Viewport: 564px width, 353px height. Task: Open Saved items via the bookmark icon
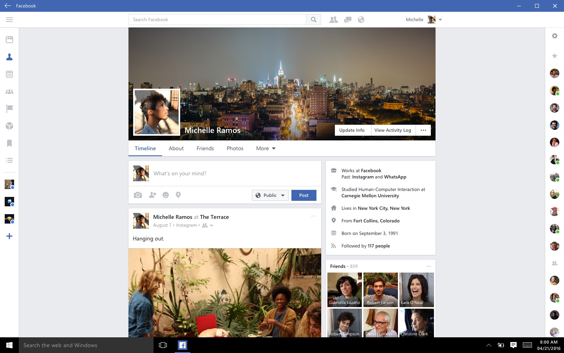9,143
